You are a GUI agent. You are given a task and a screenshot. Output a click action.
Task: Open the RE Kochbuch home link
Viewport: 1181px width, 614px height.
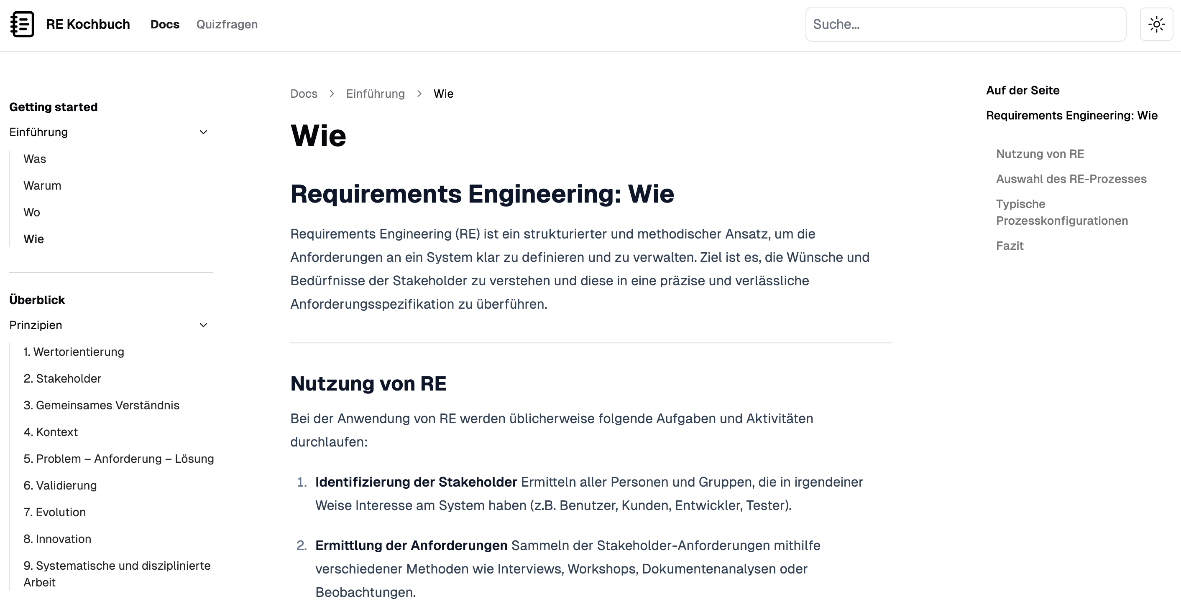pos(87,24)
